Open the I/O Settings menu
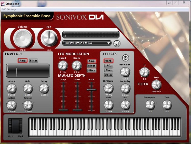Image resolution: width=191 pixels, height=144 pixels. click(9, 9)
